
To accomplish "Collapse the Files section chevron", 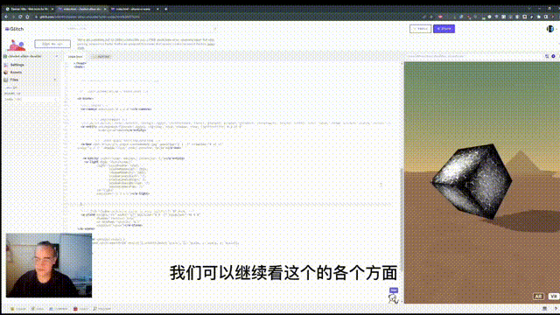I will 55,80.
